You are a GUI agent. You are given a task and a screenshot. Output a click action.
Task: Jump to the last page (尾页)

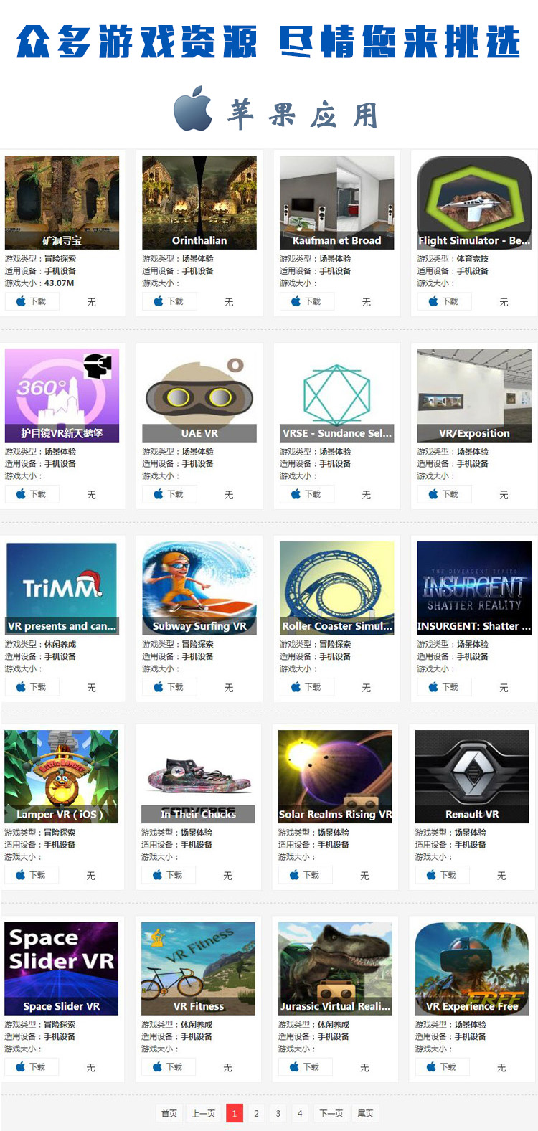point(366,1113)
